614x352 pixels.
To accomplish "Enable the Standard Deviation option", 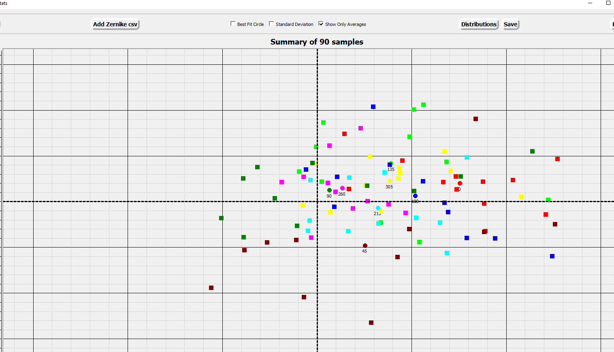I will pyautogui.click(x=271, y=23).
